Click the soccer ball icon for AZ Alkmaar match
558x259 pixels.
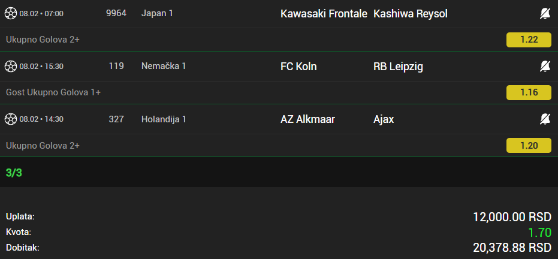(11, 119)
